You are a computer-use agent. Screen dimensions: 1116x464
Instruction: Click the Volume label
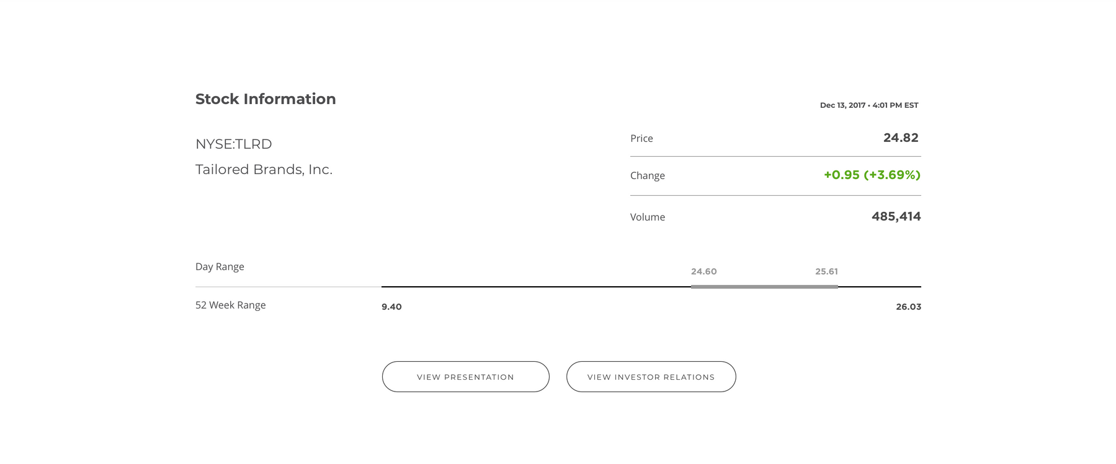[647, 217]
